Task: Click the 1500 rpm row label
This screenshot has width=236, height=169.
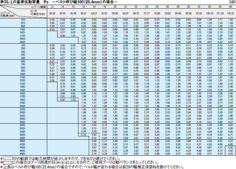Action: (x=22, y=90)
